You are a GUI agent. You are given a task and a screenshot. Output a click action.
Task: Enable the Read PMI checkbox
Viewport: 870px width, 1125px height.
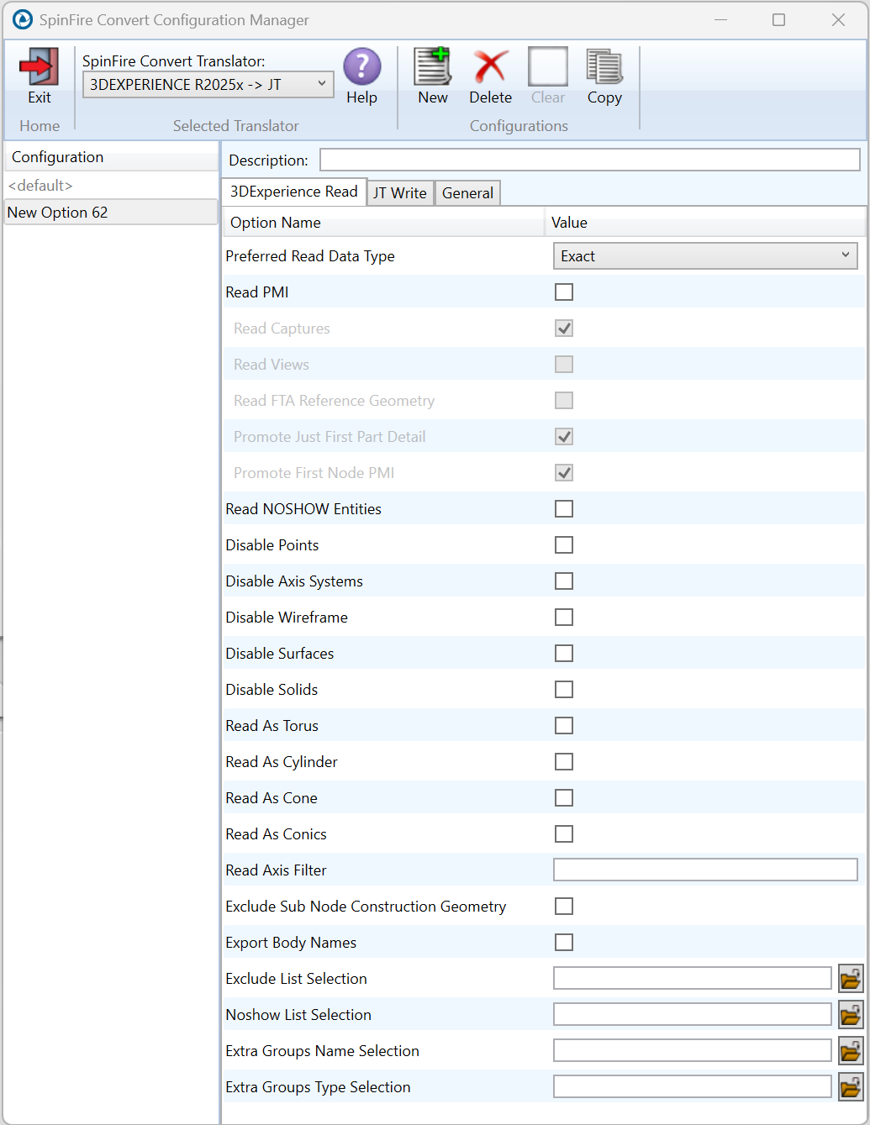coord(564,292)
